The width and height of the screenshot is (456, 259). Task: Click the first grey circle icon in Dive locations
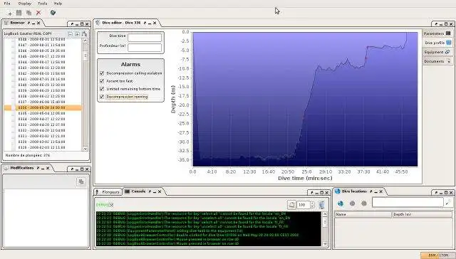point(352,203)
